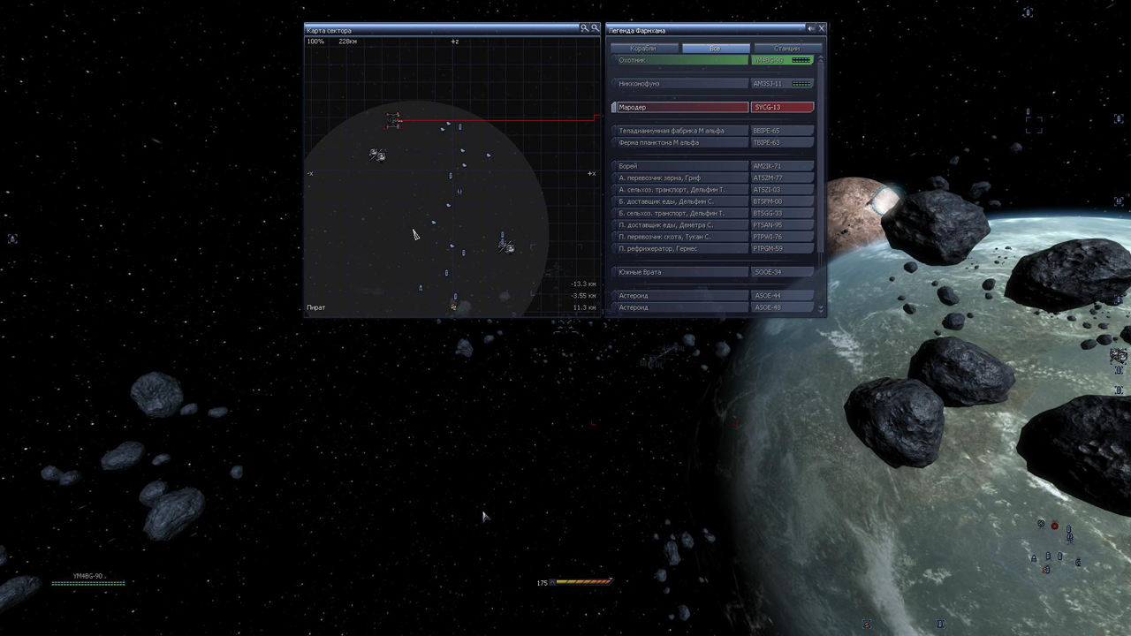This screenshot has height=636, width=1131.
Task: Click the speed bar showing 175
Action: click(x=581, y=582)
